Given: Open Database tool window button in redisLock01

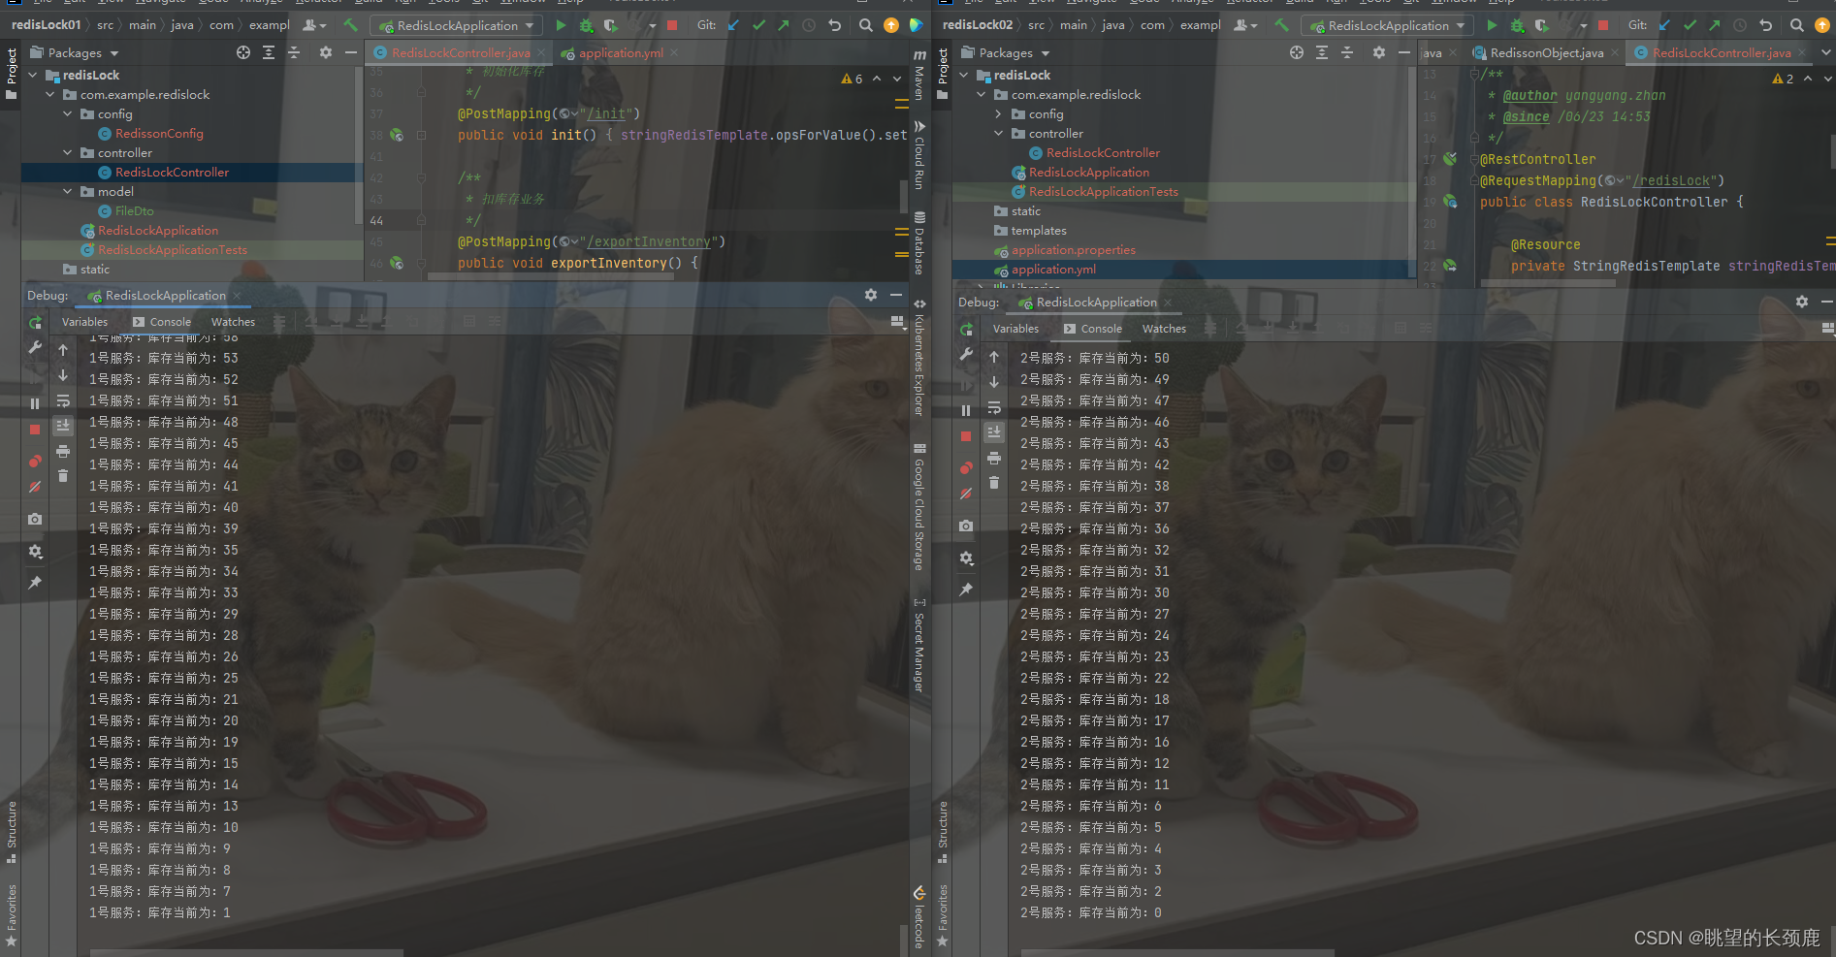Looking at the screenshot, I should pos(918,243).
